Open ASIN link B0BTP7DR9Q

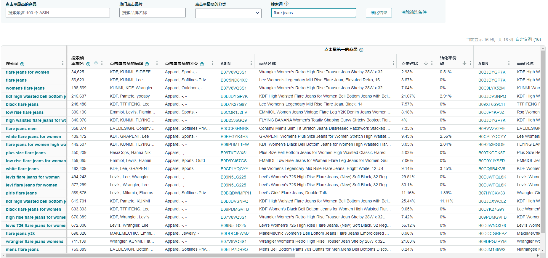(234, 249)
